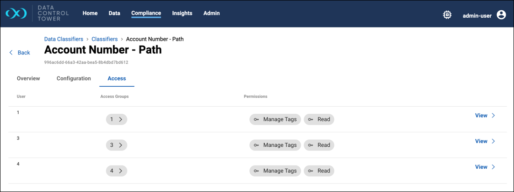Expand access groups chip for user 4
This screenshot has width=514, height=192.
click(116, 171)
